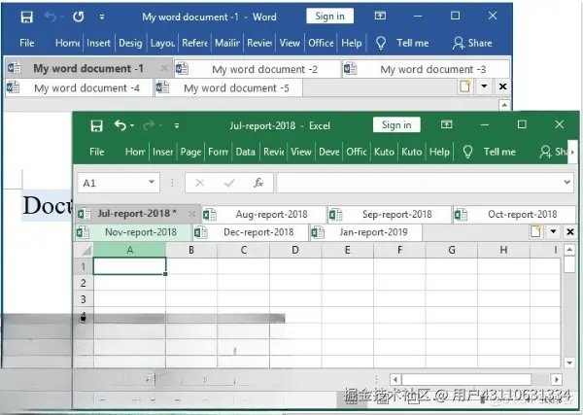Click the Tell me lightbulb in Excel

467,152
